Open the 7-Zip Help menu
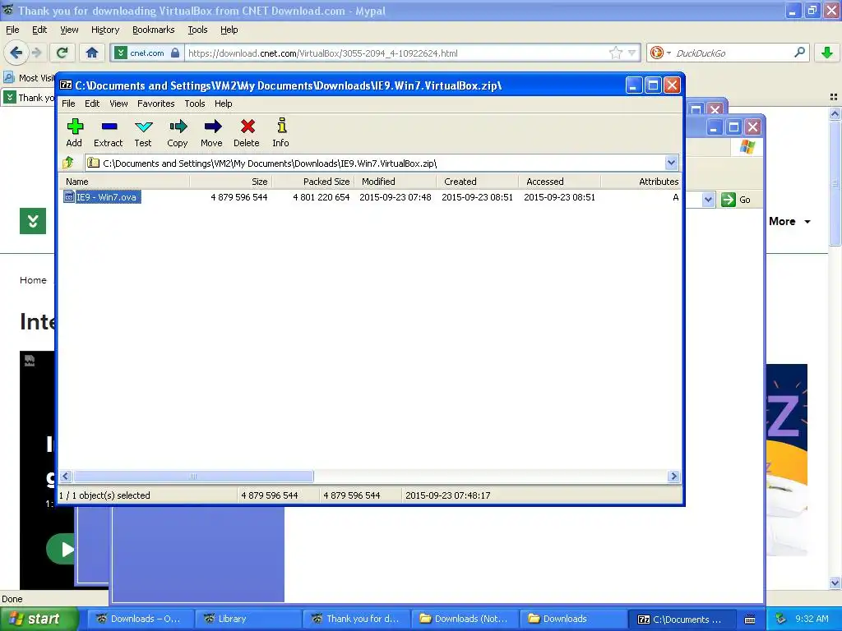Screen dimensions: 842x631 (x=224, y=104)
